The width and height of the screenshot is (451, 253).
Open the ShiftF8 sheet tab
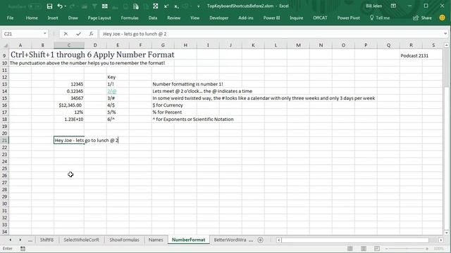point(47,240)
